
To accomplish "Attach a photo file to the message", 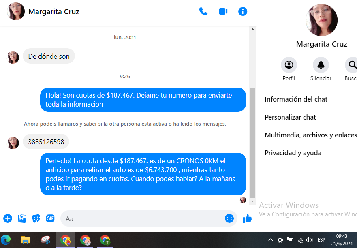I will (22, 218).
